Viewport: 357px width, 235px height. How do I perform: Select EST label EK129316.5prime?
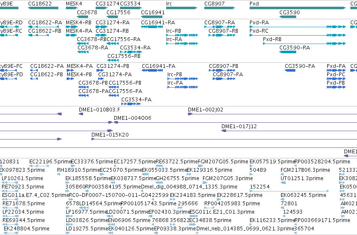tap(209, 170)
